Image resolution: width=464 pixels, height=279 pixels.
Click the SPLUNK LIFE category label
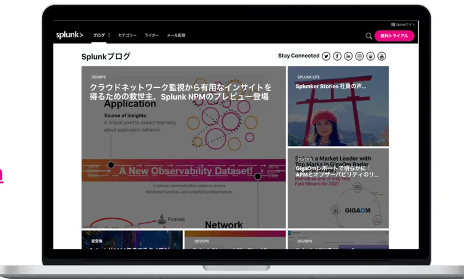(x=309, y=77)
